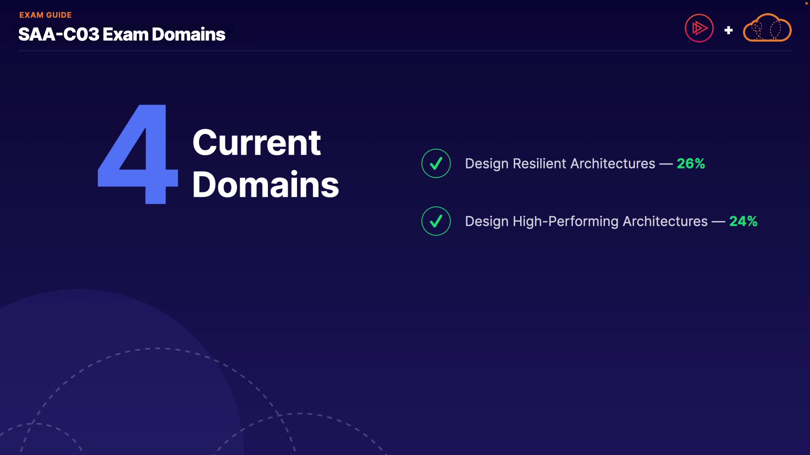This screenshot has width=810, height=455.
Task: Click the word Domains beneath Current
Action: (265, 185)
